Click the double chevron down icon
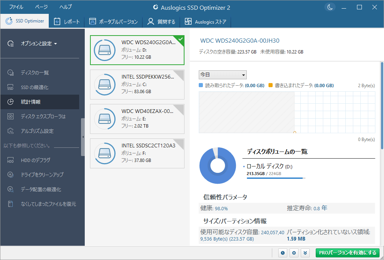The height and width of the screenshot is (260, 384). click(305, 253)
